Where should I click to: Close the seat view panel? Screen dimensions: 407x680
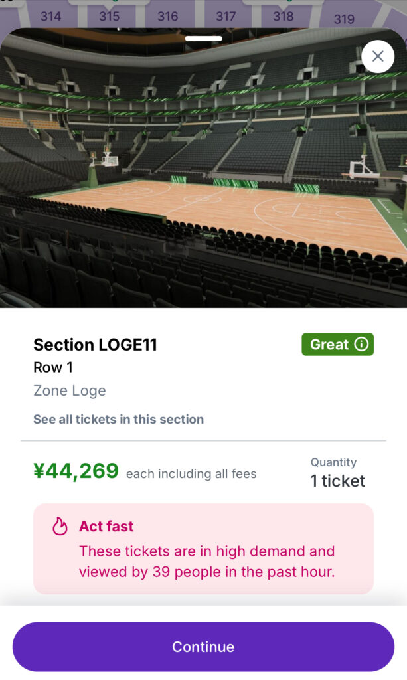click(378, 56)
